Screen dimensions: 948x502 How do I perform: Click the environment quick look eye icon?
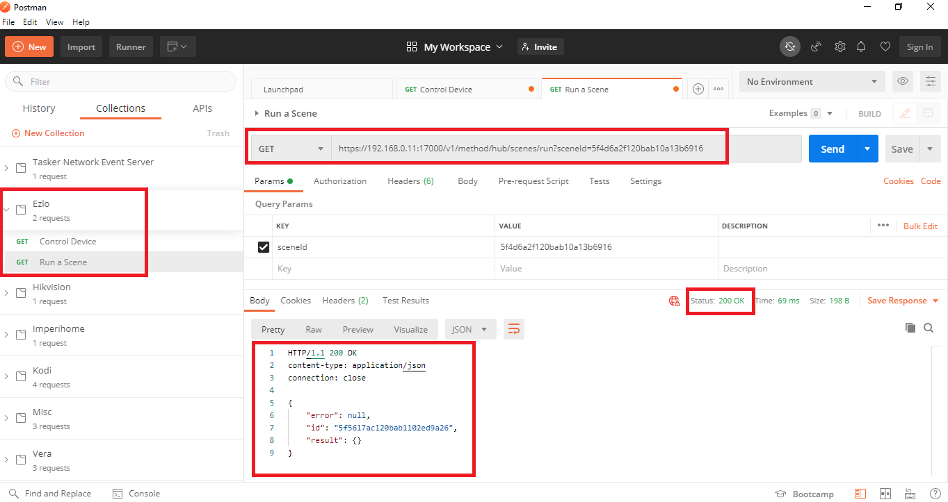(903, 81)
